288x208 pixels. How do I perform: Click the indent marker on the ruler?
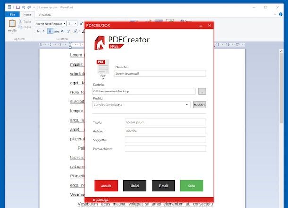coord(70,45)
